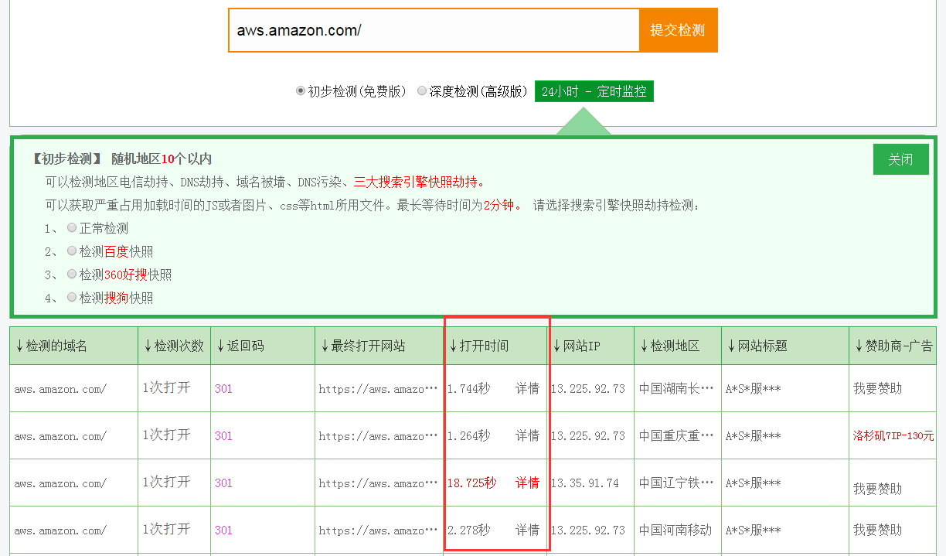
Task: Click 1次打开 in the 2.278秒 row
Action: tap(166, 529)
